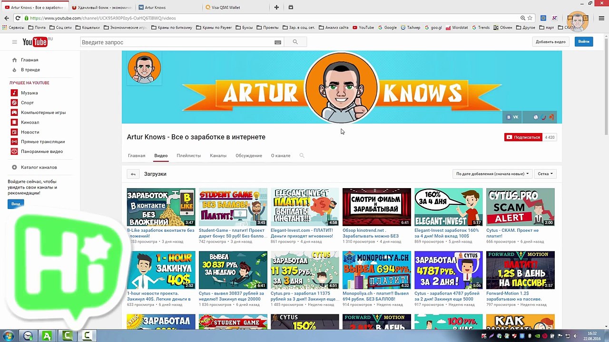Open the О канале tab
Viewport: 609px width, 342px height.
click(281, 156)
